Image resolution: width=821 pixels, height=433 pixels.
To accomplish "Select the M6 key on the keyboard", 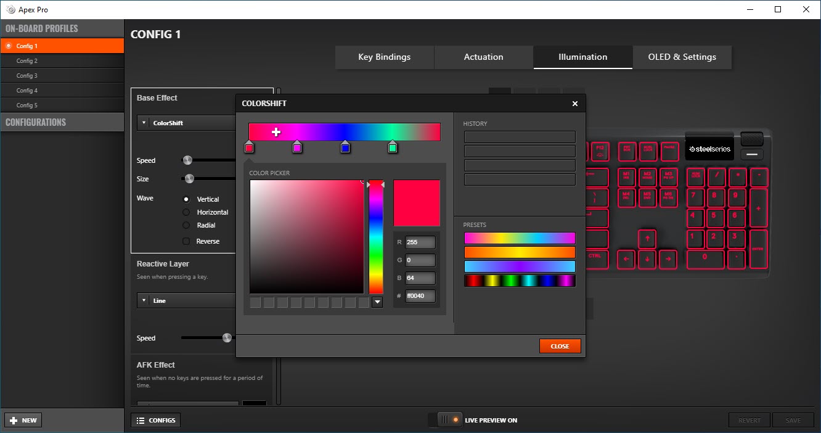I will tap(668, 197).
